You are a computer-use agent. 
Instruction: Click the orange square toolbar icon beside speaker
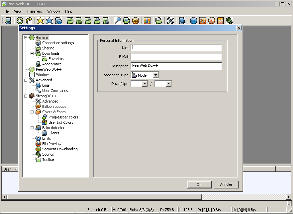[x=221, y=21]
